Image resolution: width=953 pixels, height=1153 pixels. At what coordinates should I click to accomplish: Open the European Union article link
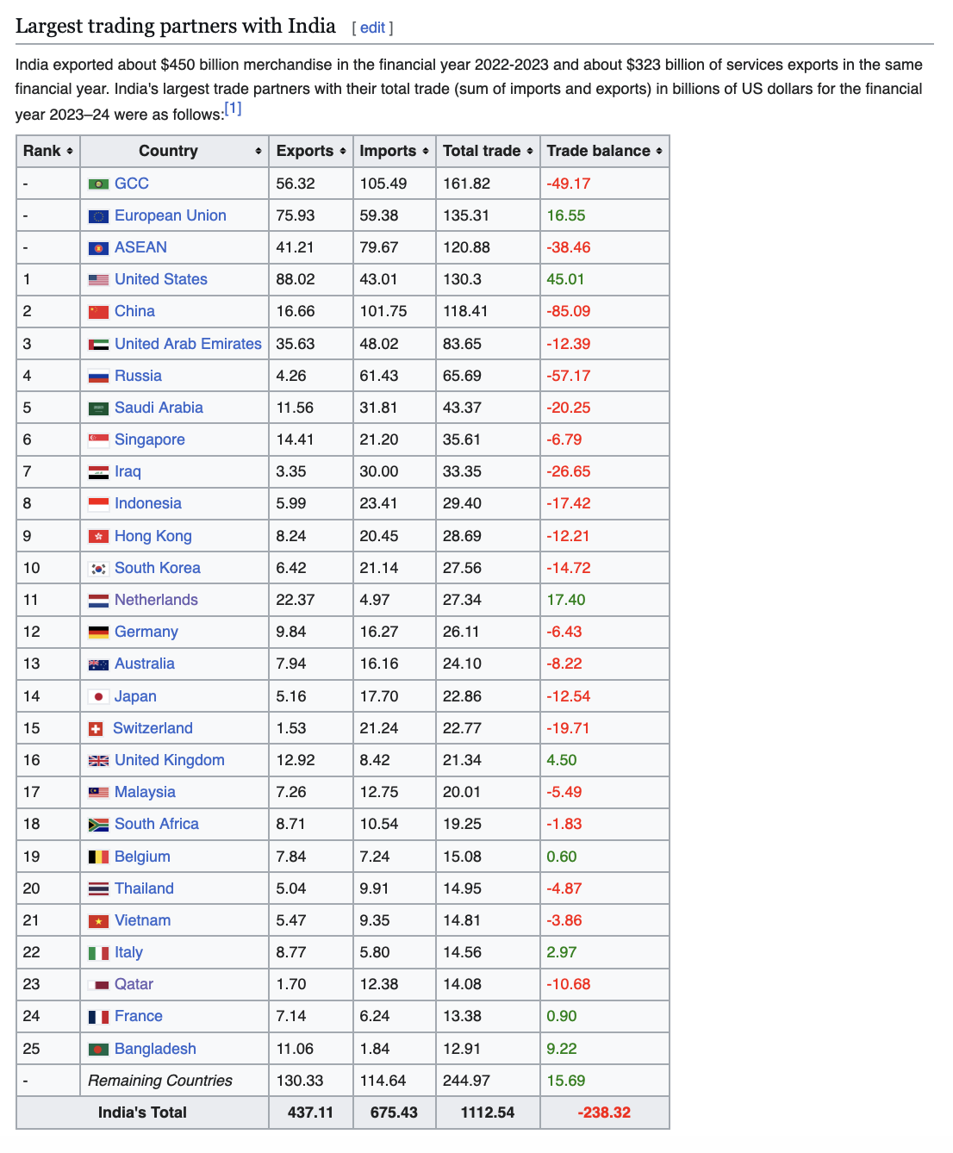[171, 215]
